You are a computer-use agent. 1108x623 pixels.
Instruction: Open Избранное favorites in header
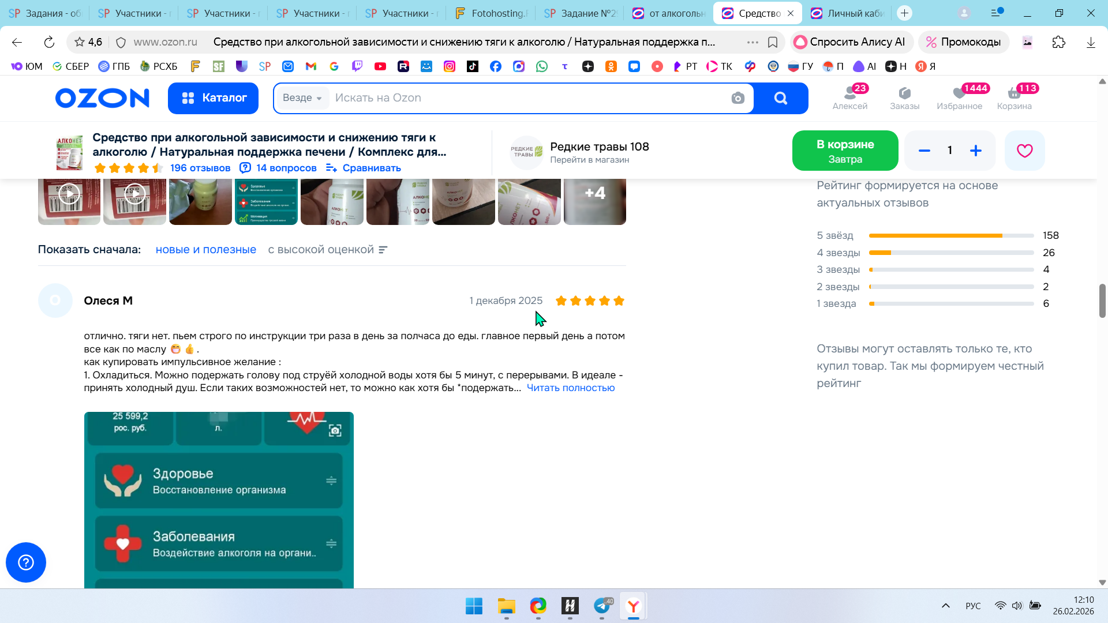coord(959,97)
